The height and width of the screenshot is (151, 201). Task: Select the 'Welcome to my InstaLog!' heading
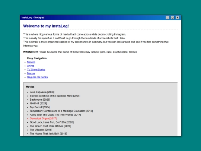pos(46,26)
